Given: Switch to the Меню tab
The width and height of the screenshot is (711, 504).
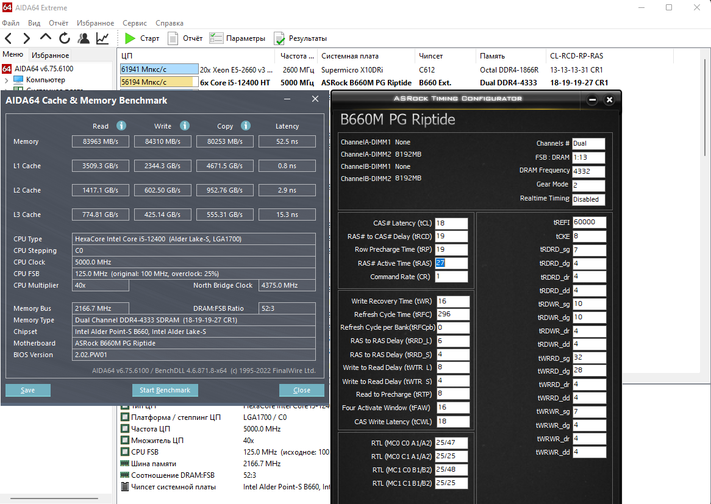Looking at the screenshot, I should pyautogui.click(x=13, y=54).
